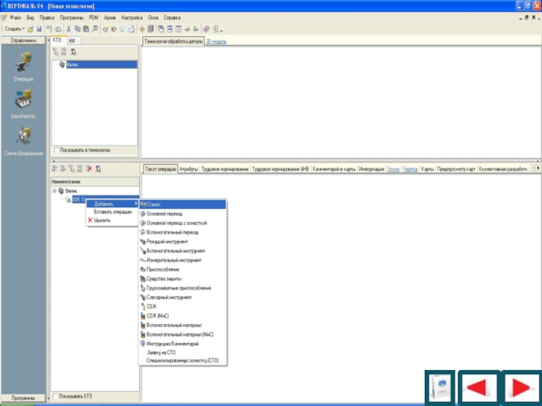Select the Валик item in the КТЭ tree
The height and width of the screenshot is (406, 542).
72,65
